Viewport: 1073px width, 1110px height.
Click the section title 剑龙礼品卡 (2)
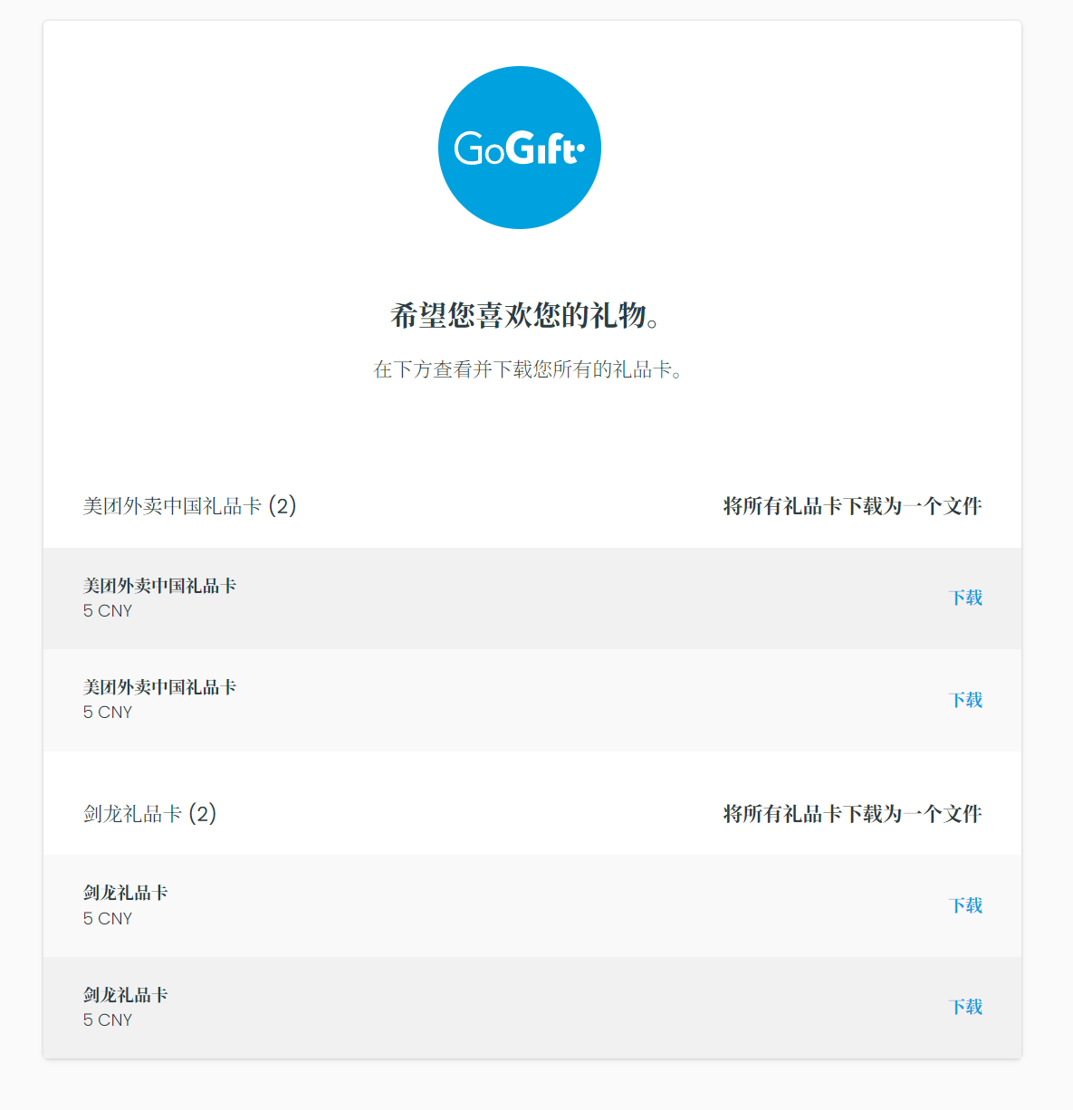click(x=149, y=814)
